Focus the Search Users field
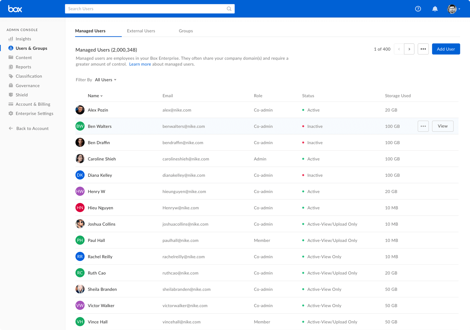 (x=150, y=9)
